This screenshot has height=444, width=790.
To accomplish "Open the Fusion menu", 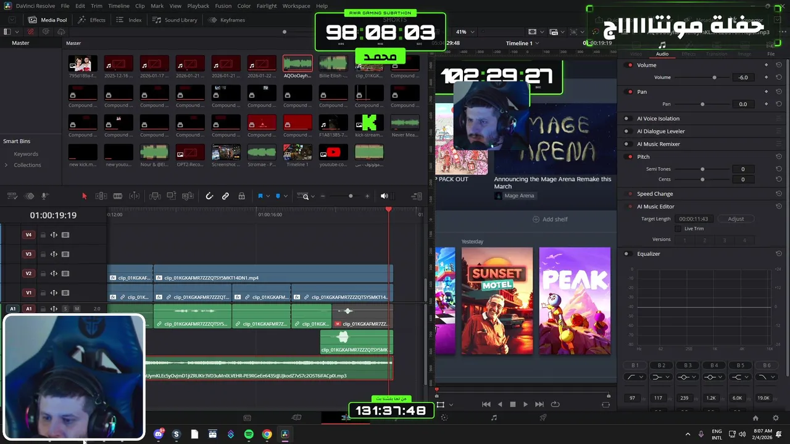I will (223, 6).
